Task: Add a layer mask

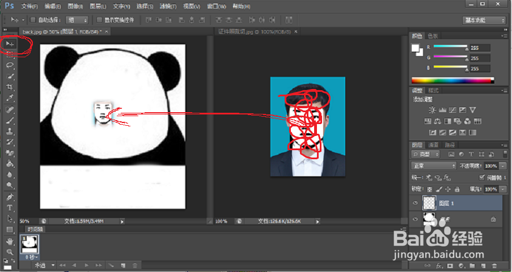Action: (x=450, y=266)
